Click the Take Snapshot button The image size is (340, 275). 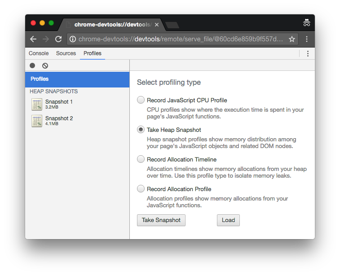(x=161, y=220)
